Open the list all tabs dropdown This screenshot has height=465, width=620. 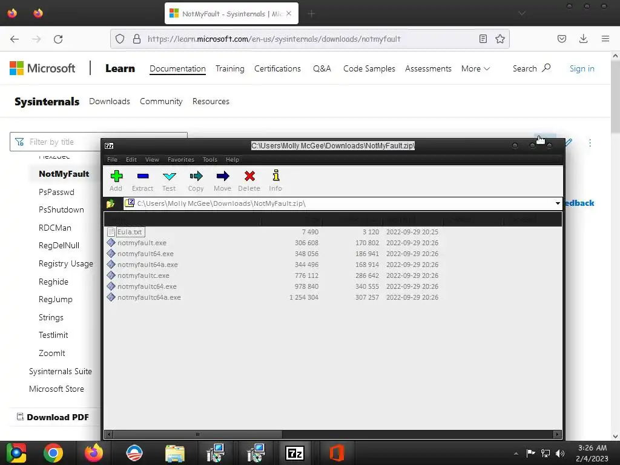coord(522,13)
